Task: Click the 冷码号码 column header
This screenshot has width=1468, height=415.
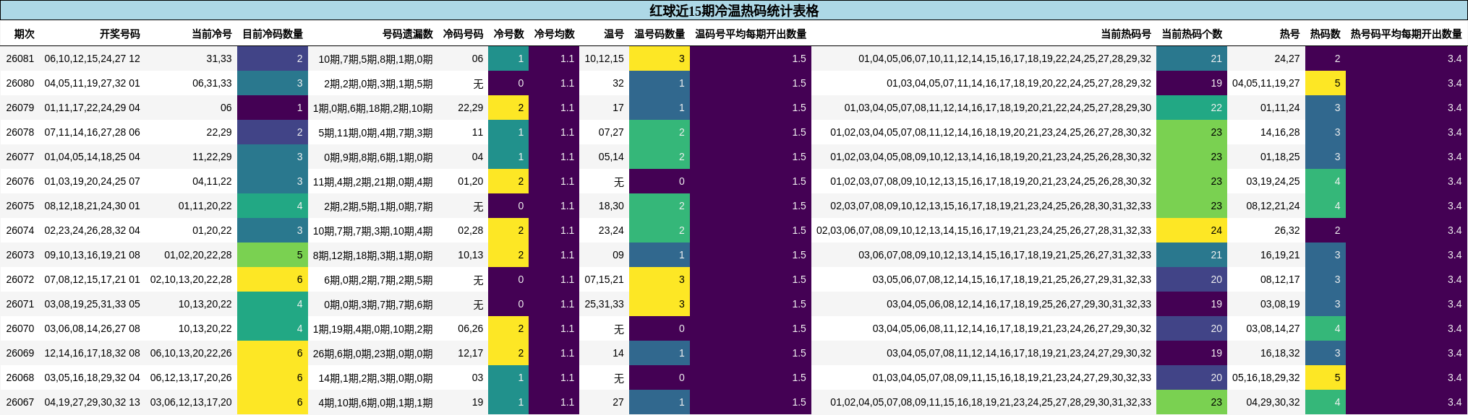Action: pyautogui.click(x=463, y=34)
